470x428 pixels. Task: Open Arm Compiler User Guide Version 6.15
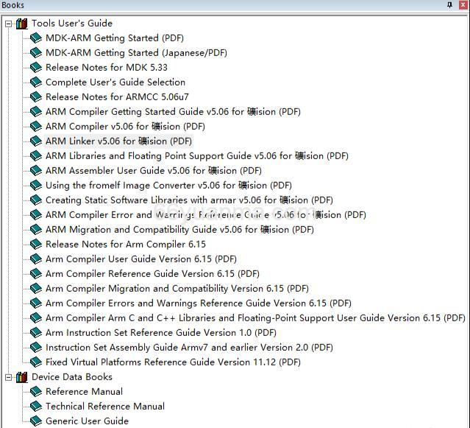pos(140,259)
